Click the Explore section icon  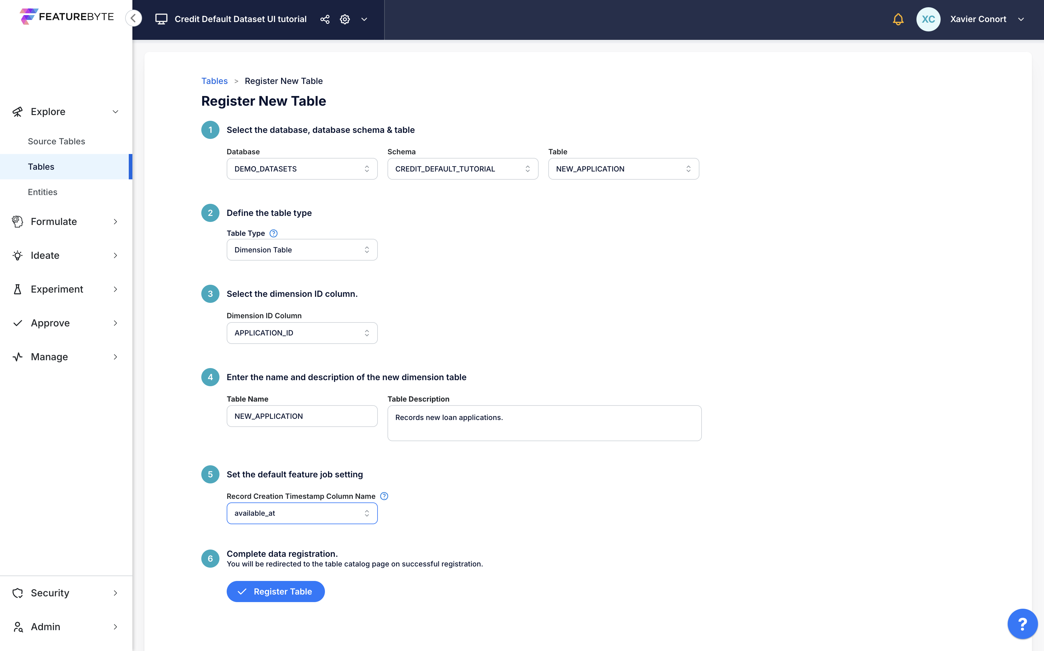[x=17, y=111]
